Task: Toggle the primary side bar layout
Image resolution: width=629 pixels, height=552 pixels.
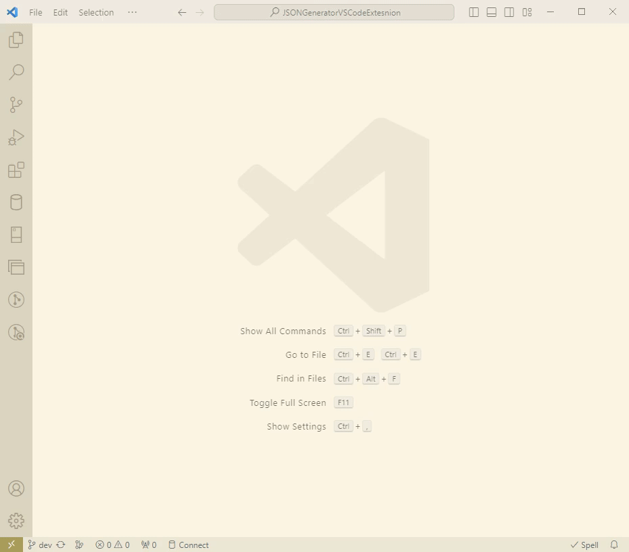Action: click(473, 12)
